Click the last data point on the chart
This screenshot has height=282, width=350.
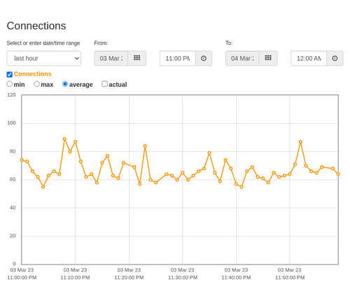click(338, 174)
